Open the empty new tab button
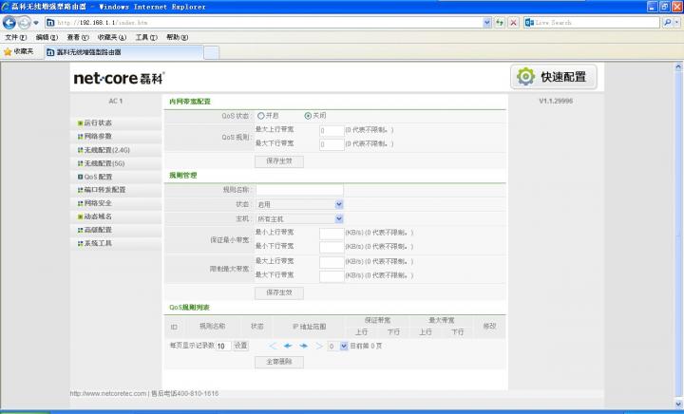The width and height of the screenshot is (684, 414). click(x=212, y=52)
